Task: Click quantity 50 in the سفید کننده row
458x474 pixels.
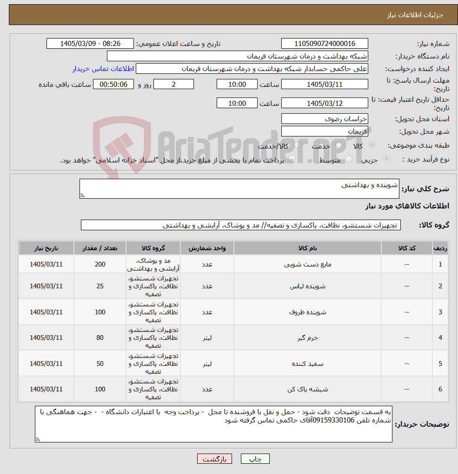Action: coord(100,364)
